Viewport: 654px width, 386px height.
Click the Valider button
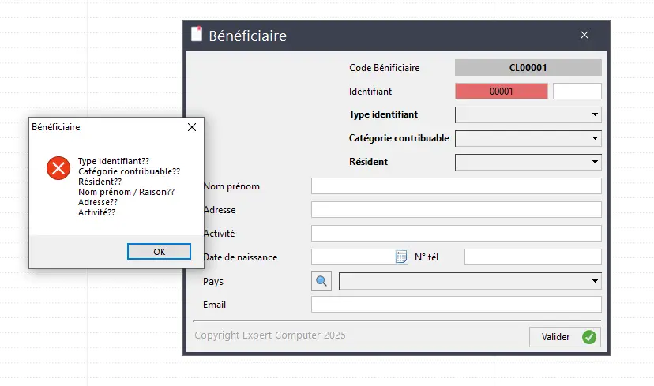pos(564,337)
